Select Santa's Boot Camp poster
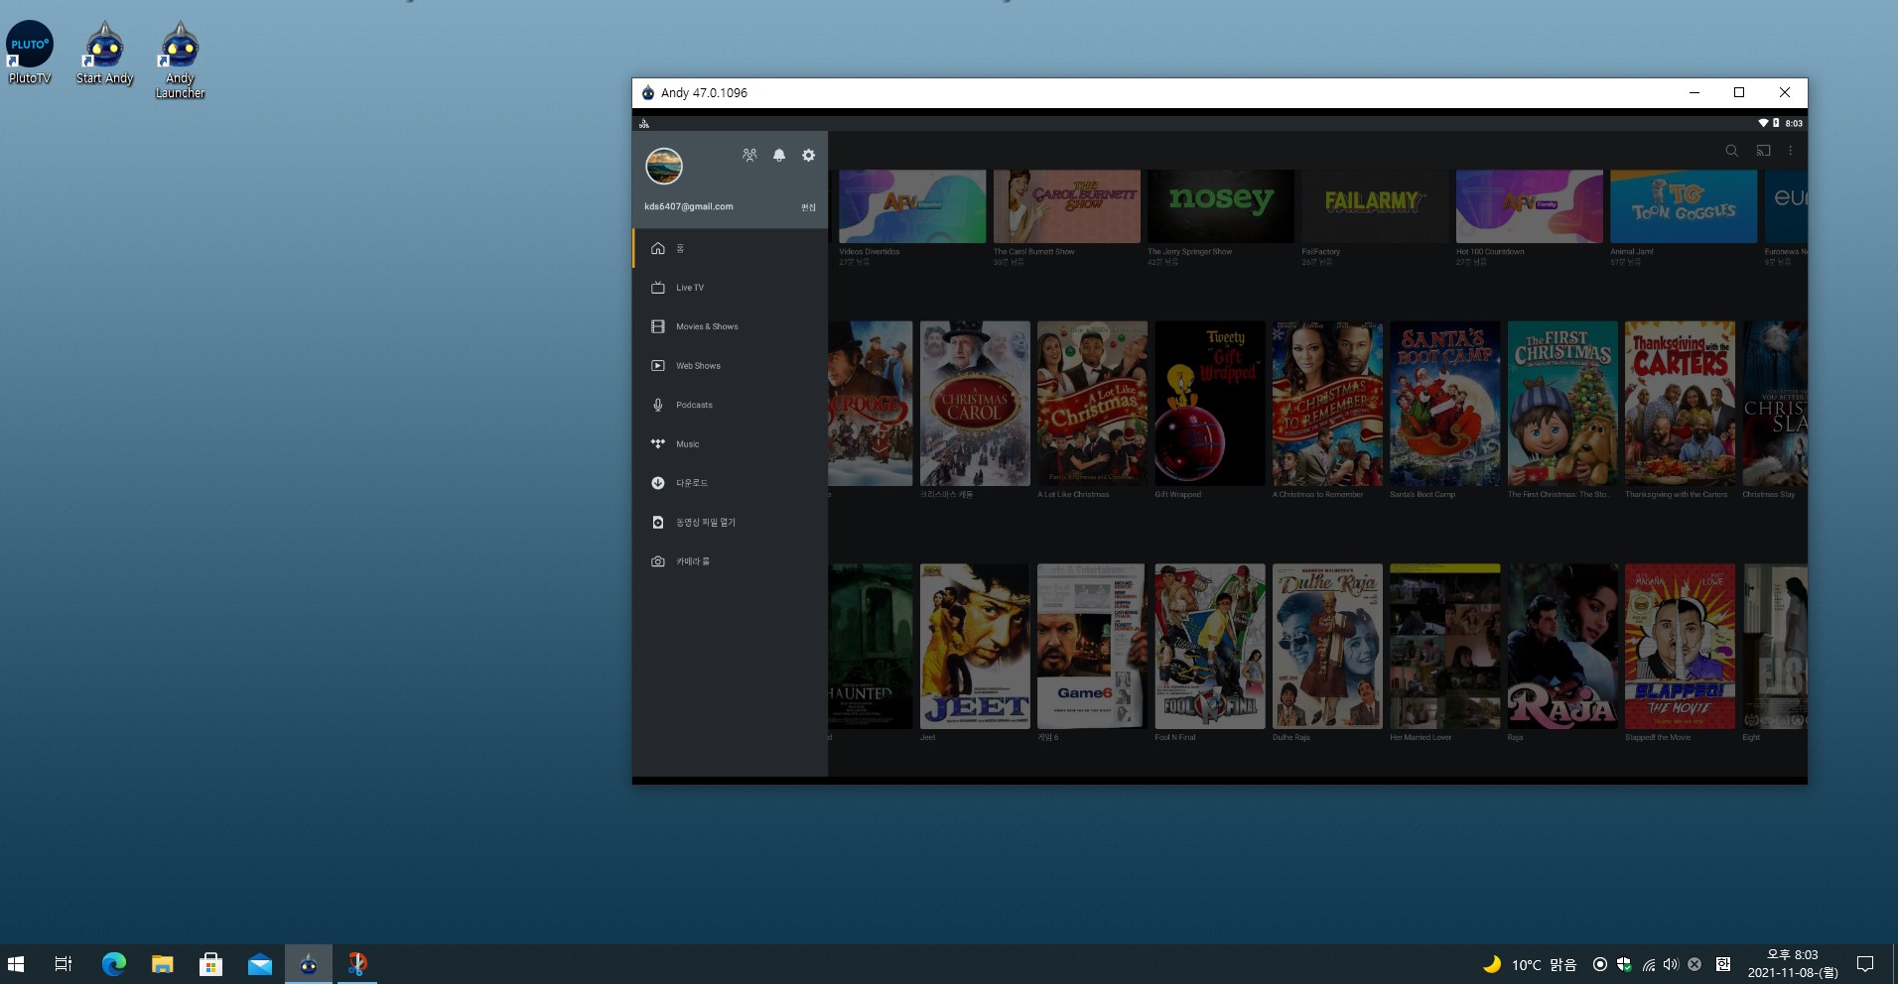The height and width of the screenshot is (984, 1898). tap(1445, 403)
